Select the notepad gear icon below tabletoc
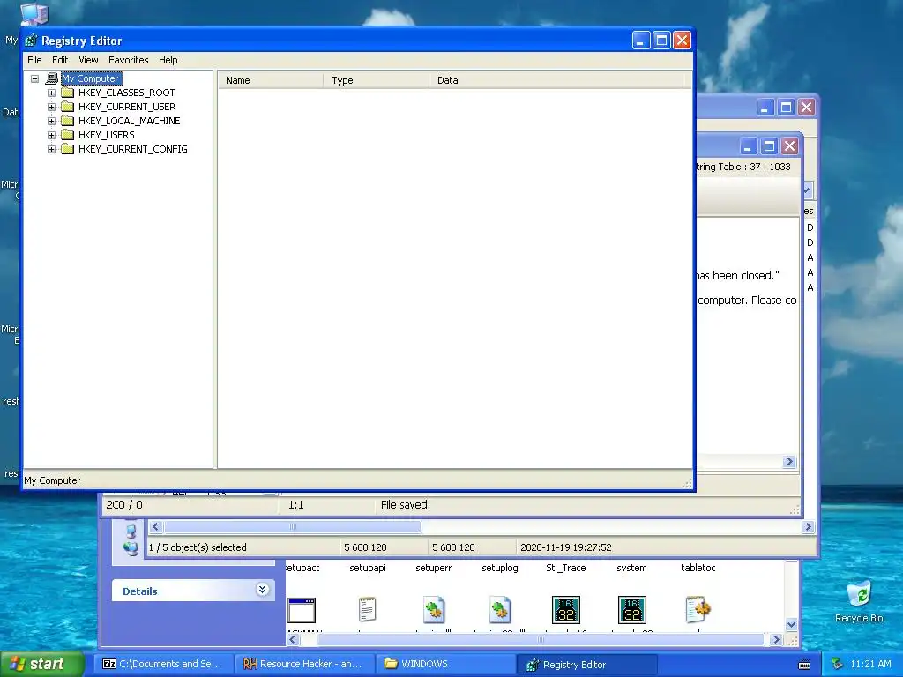903x677 pixels. click(x=698, y=610)
